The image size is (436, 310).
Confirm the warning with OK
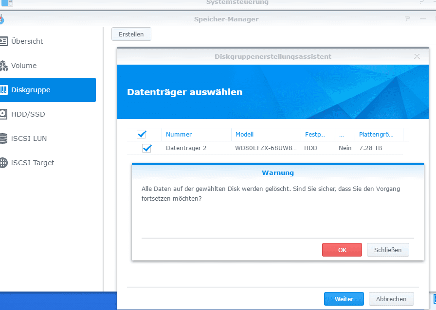pos(342,250)
